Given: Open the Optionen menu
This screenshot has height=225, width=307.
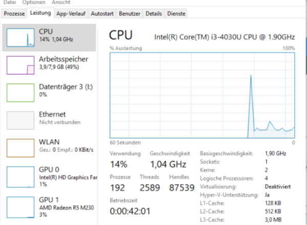Looking at the screenshot, I should point(34,3).
